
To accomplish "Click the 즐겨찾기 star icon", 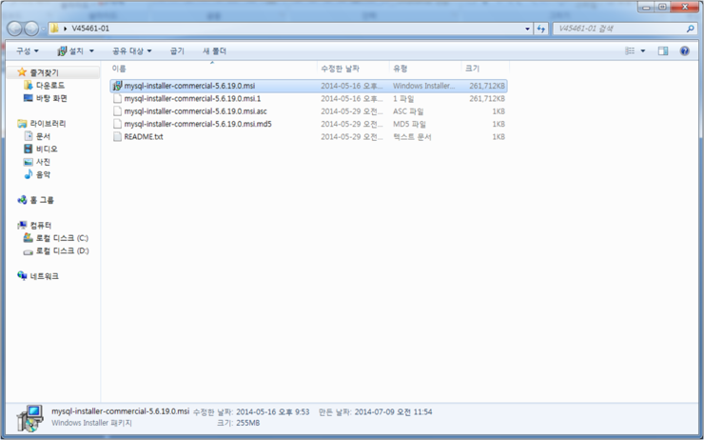I will click(x=22, y=72).
